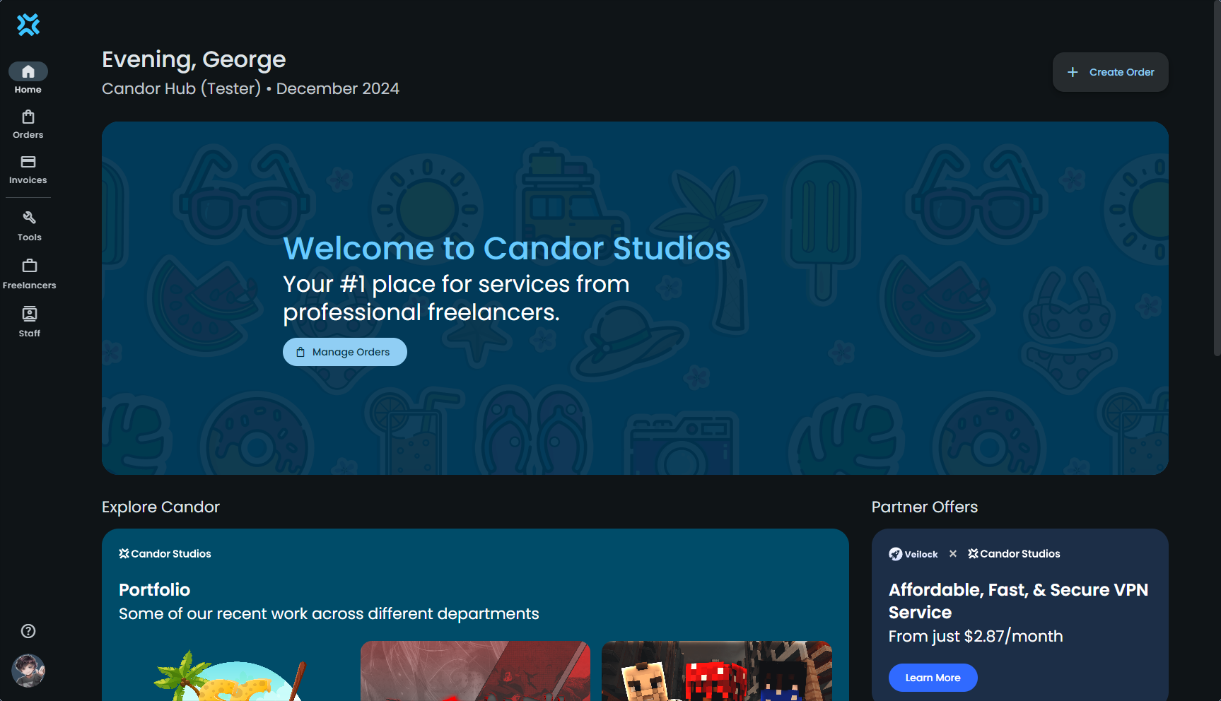Click 'Some of our recent work' description

329,613
